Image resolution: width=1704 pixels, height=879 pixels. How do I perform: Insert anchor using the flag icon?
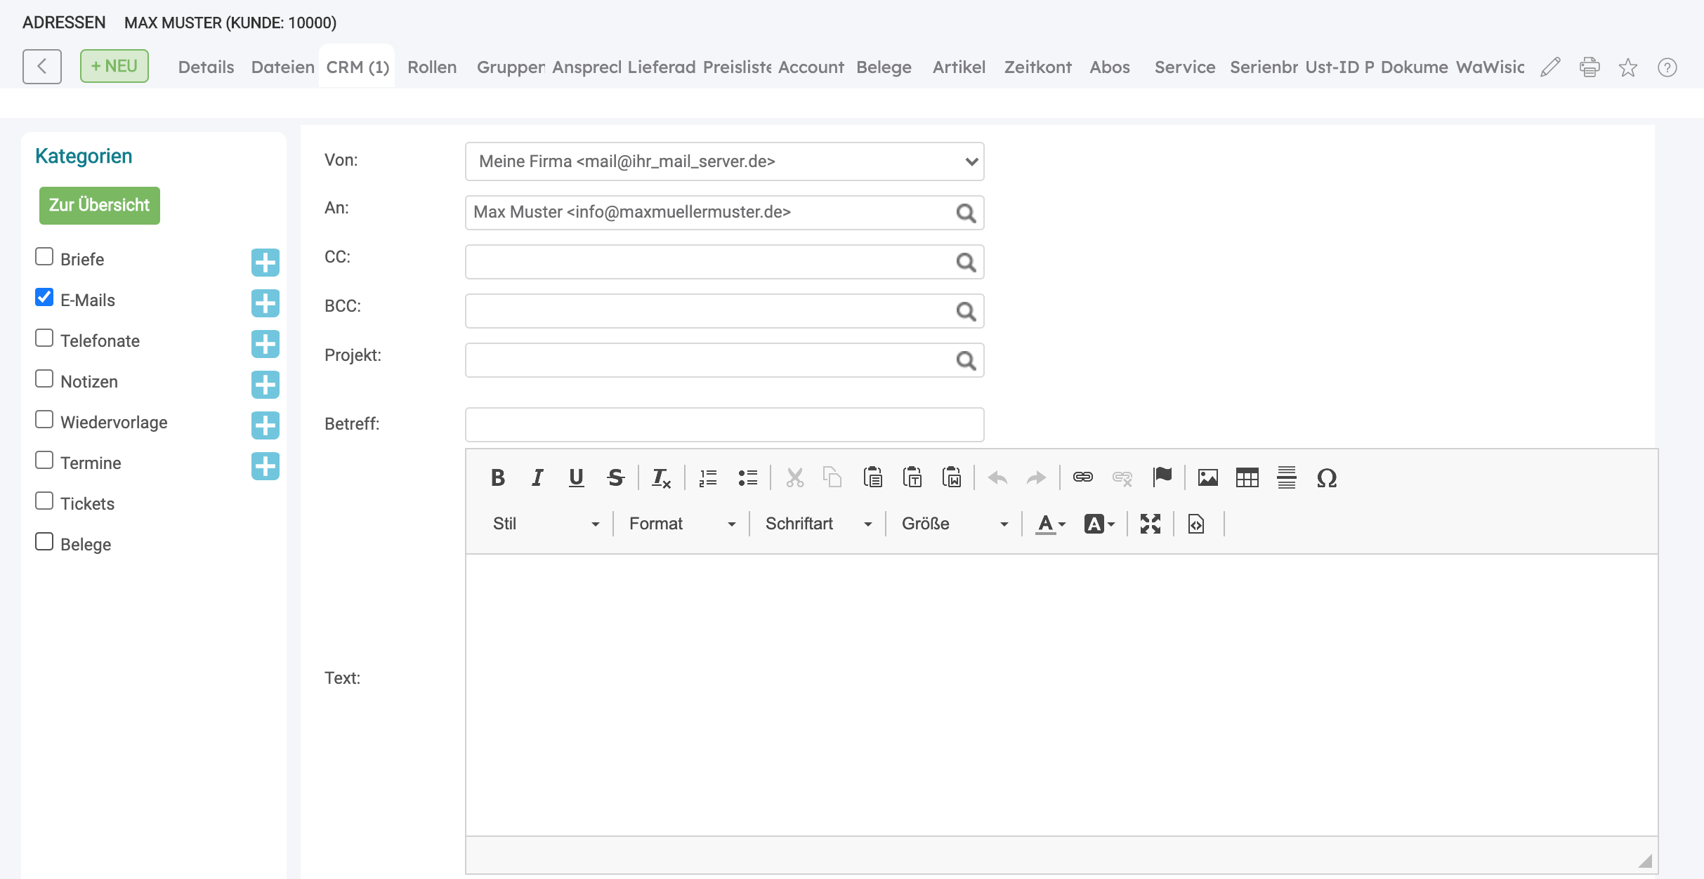coord(1162,478)
